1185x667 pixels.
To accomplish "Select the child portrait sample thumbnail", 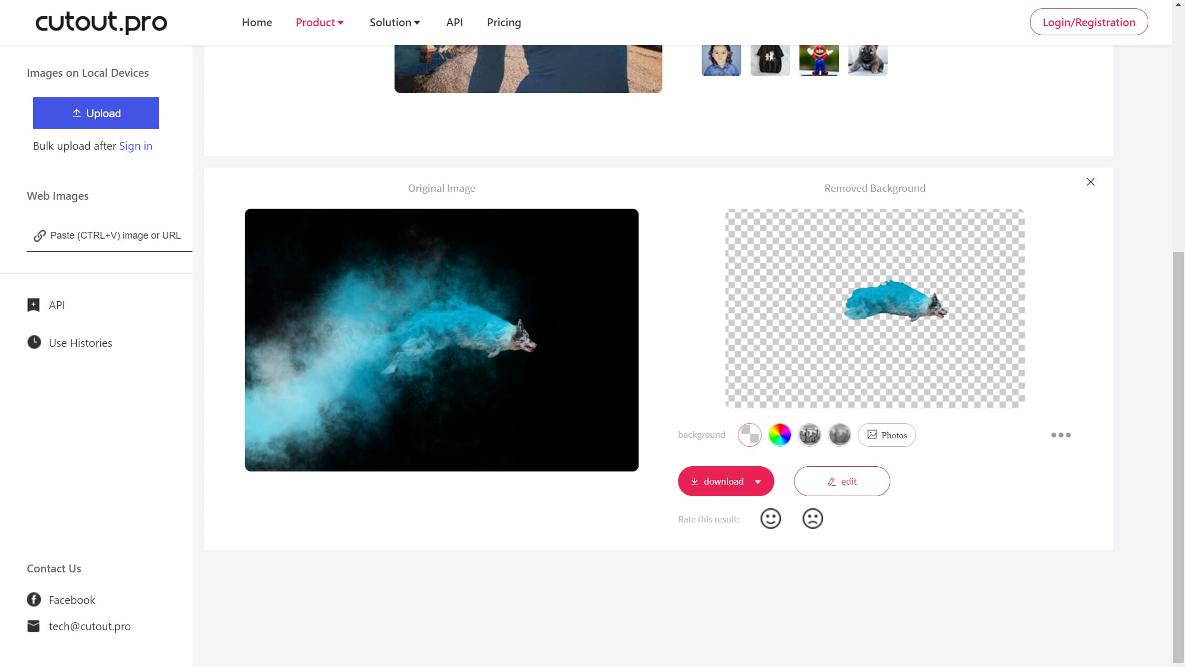I will 721,60.
